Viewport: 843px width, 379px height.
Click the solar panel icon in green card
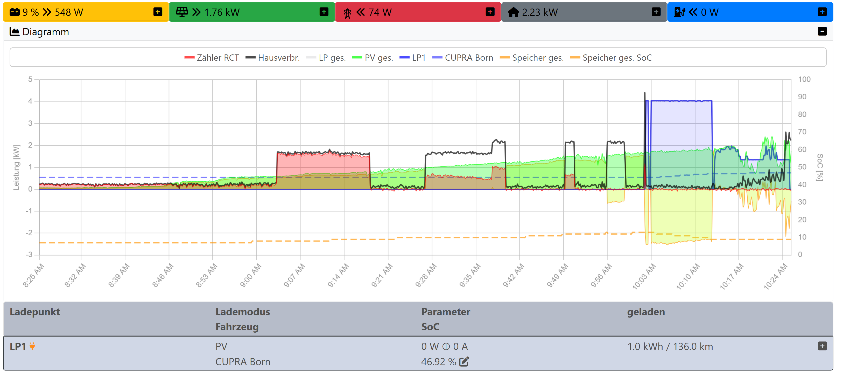[182, 12]
